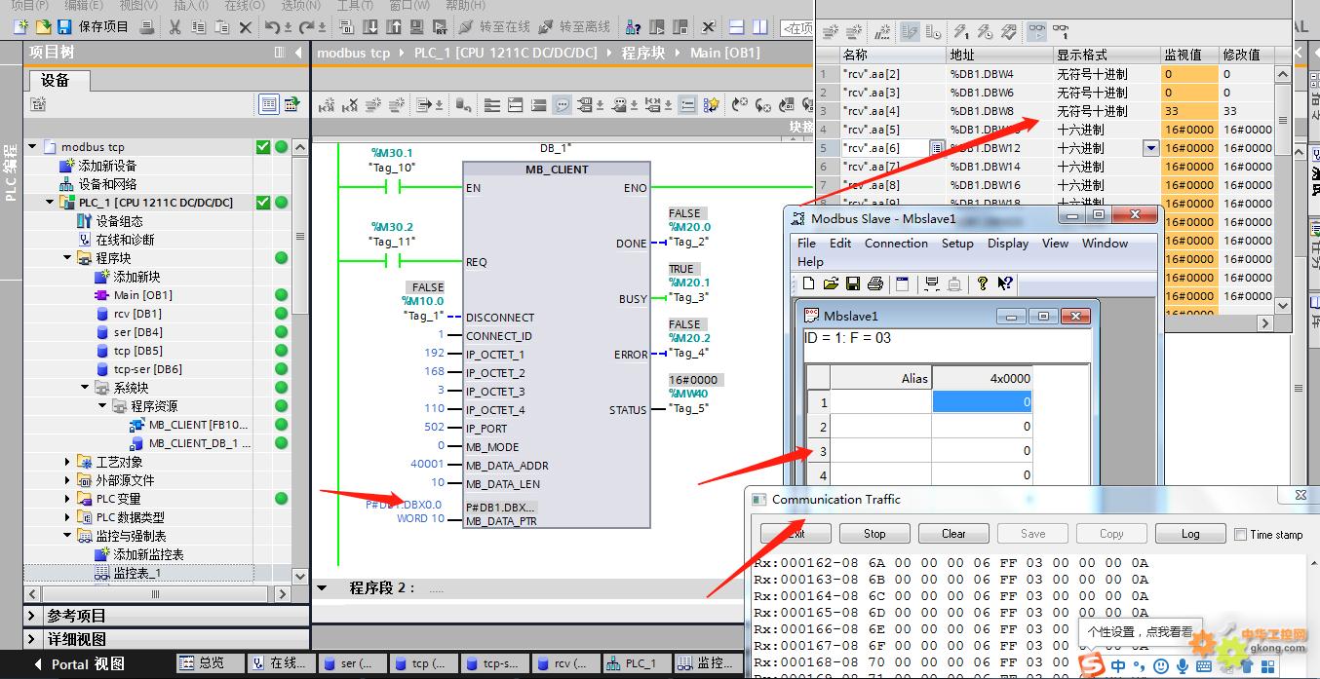The image size is (1320, 679).
Task: Click printer icon in Modbus Slave toolbar
Action: point(875,283)
